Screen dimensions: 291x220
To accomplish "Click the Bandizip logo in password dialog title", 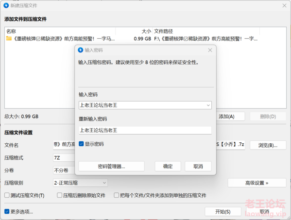I will [x=80, y=50].
